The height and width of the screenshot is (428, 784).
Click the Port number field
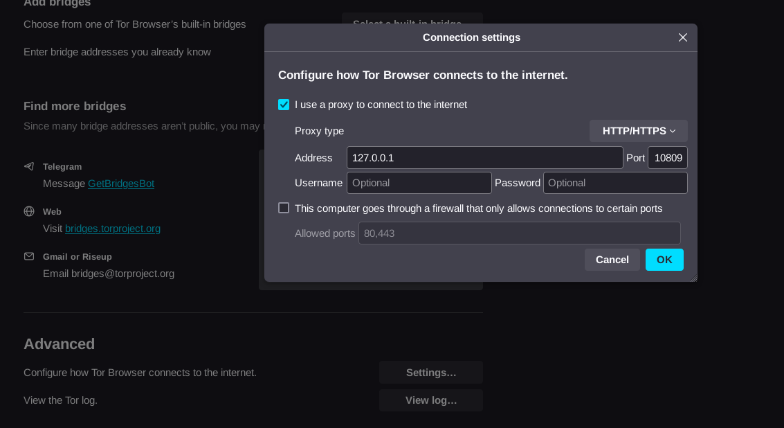point(667,158)
